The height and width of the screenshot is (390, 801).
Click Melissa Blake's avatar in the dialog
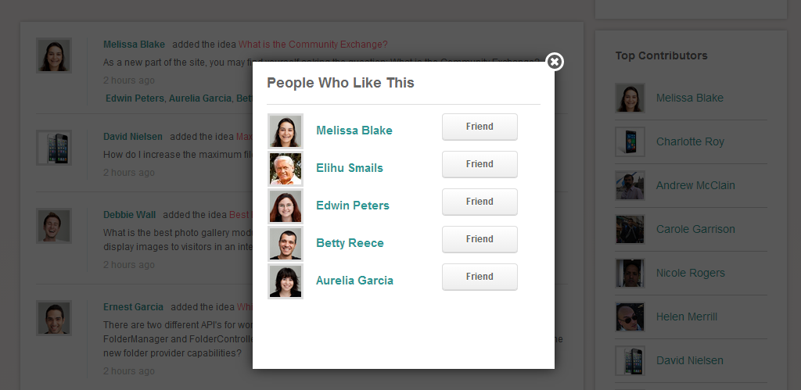pyautogui.click(x=285, y=131)
